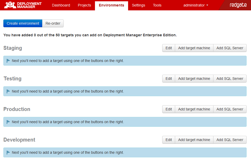This screenshot has height=161, width=251.
Task: Click the flag icon in Staging notice
Action: (x=8, y=61)
